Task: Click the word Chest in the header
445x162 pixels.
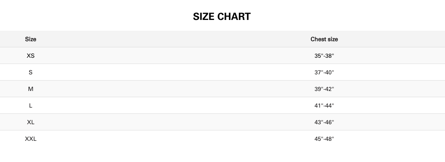Action: (x=318, y=39)
